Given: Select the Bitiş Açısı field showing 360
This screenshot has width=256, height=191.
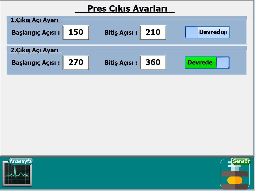Looking at the screenshot, I should [x=153, y=62].
